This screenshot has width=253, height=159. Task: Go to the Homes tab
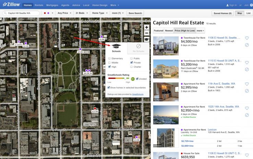click(27, 5)
